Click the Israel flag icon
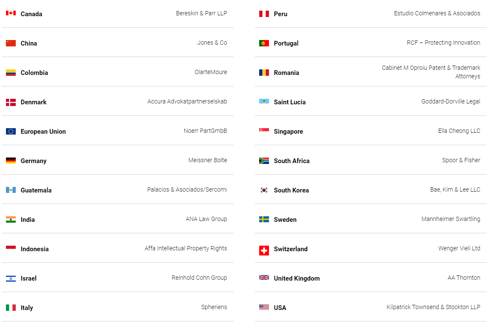Screen dimensions: 489x327 point(11,278)
